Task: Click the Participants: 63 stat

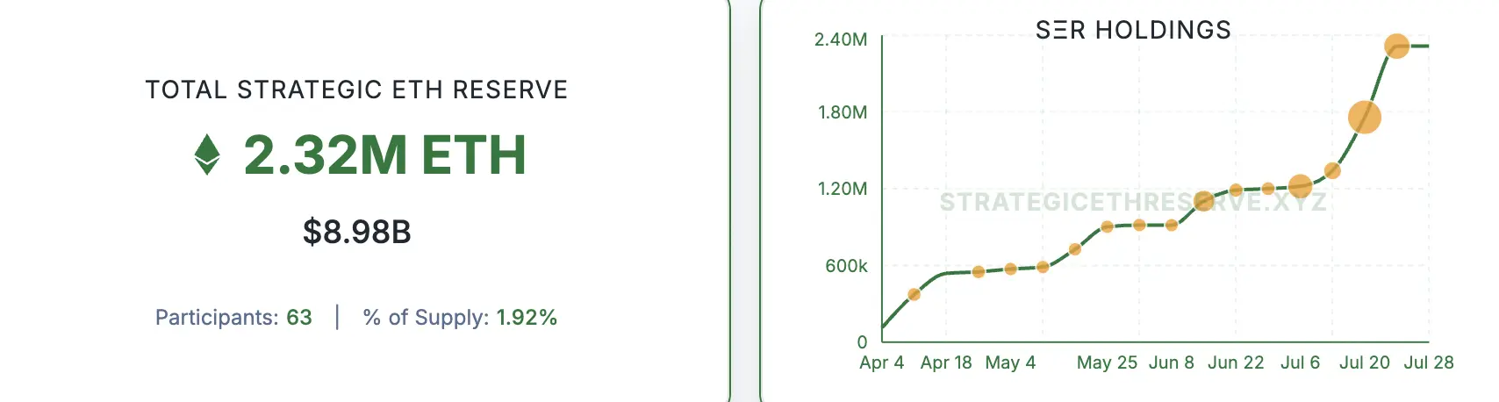Action: (233, 317)
